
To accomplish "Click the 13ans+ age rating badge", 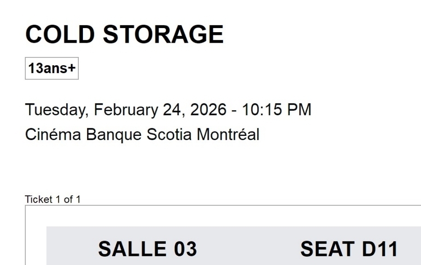I will click(52, 69).
